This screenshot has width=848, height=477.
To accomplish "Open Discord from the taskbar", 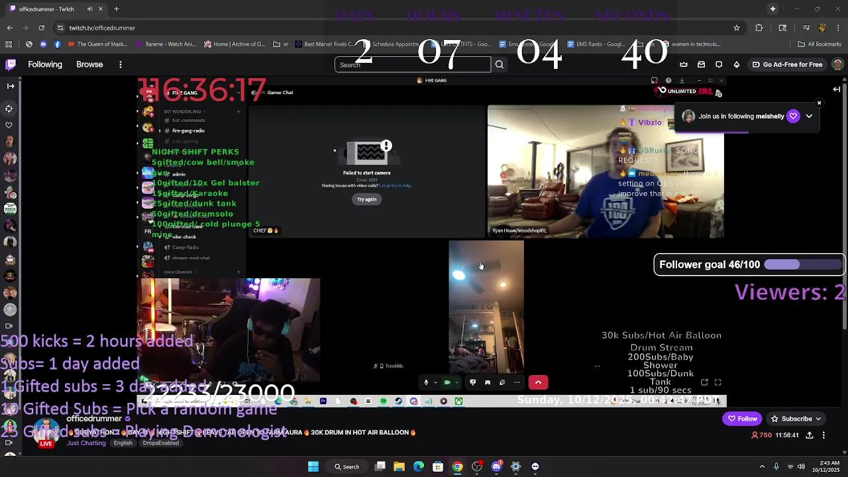I will pyautogui.click(x=496, y=466).
